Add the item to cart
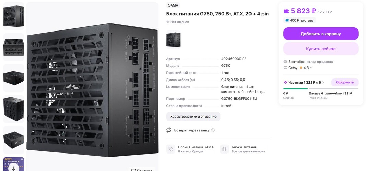Screen dimensions: 374x171 (320, 34)
